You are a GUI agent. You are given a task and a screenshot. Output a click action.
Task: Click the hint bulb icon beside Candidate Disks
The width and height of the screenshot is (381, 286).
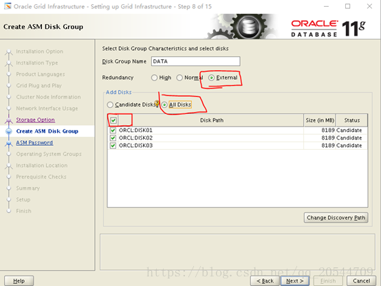(157, 104)
